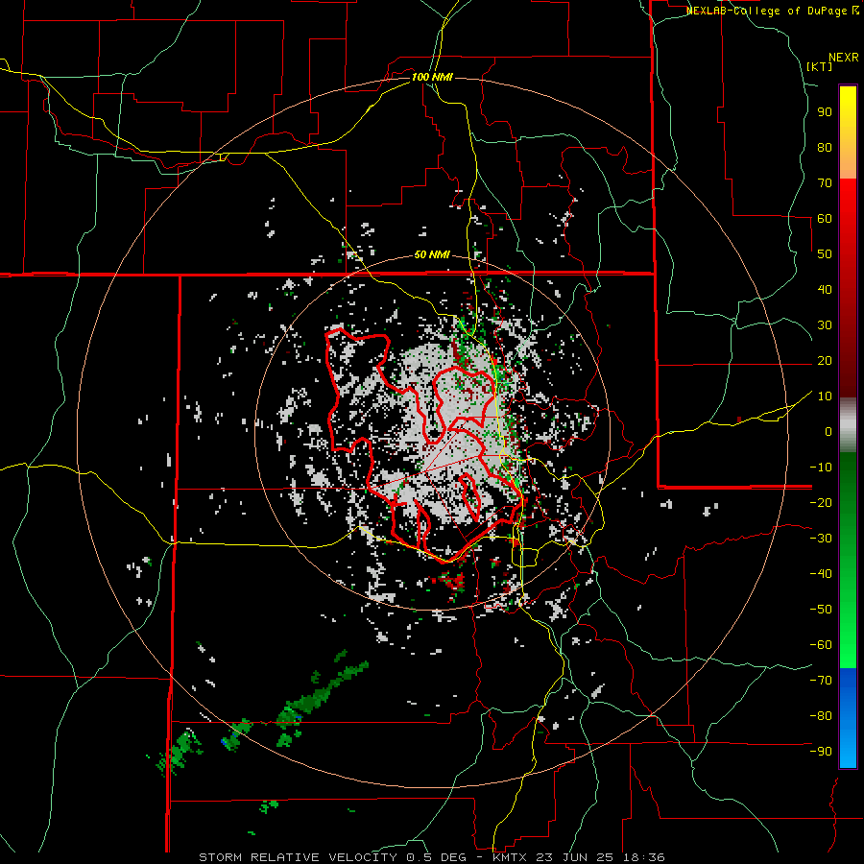Click the 90 value on the velocity scale
864x864 pixels.
pos(825,112)
